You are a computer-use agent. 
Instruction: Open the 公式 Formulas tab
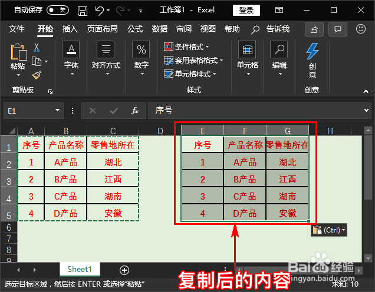click(135, 29)
